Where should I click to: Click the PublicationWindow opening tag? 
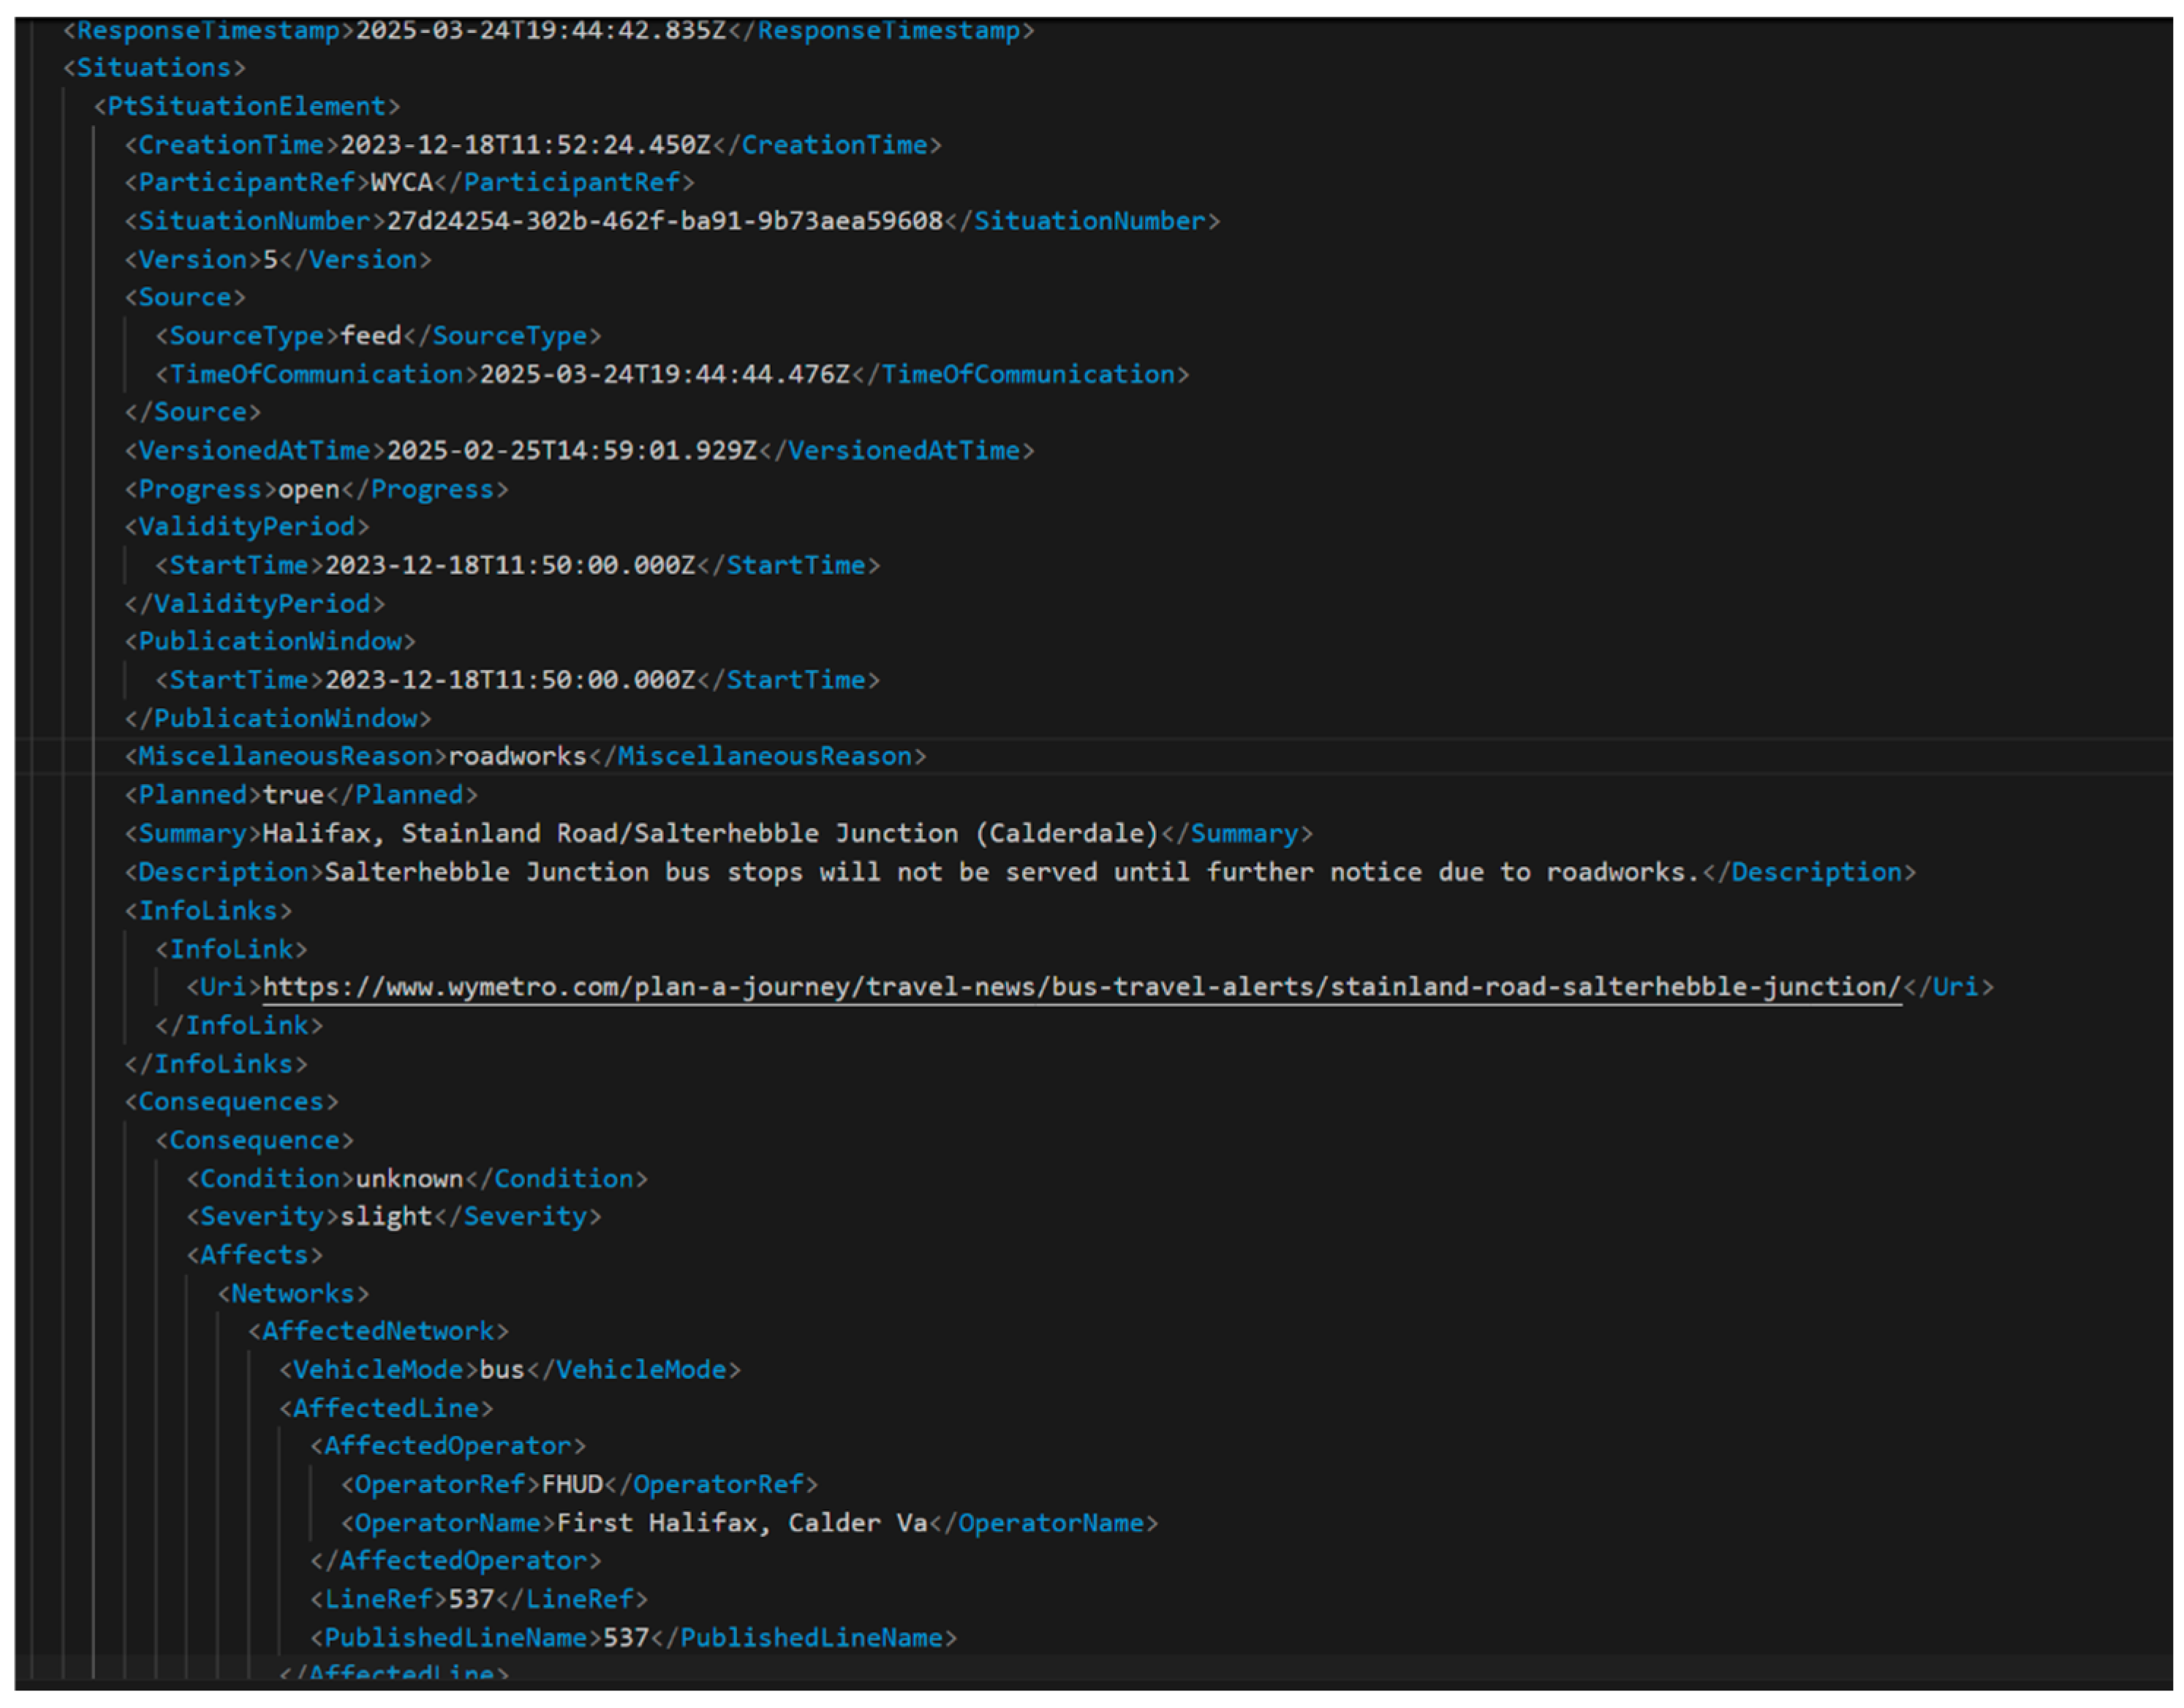click(x=269, y=642)
